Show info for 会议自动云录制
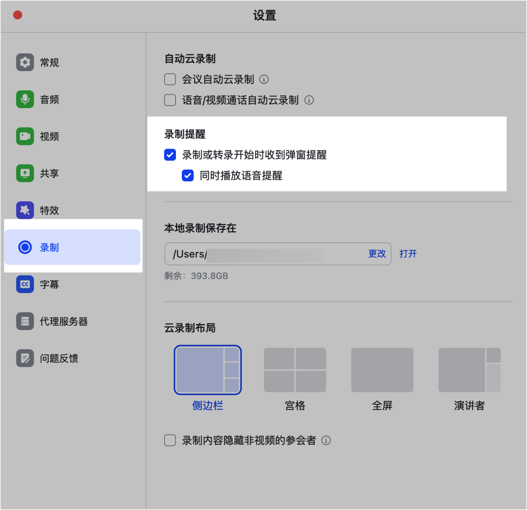527x510 pixels. point(264,79)
